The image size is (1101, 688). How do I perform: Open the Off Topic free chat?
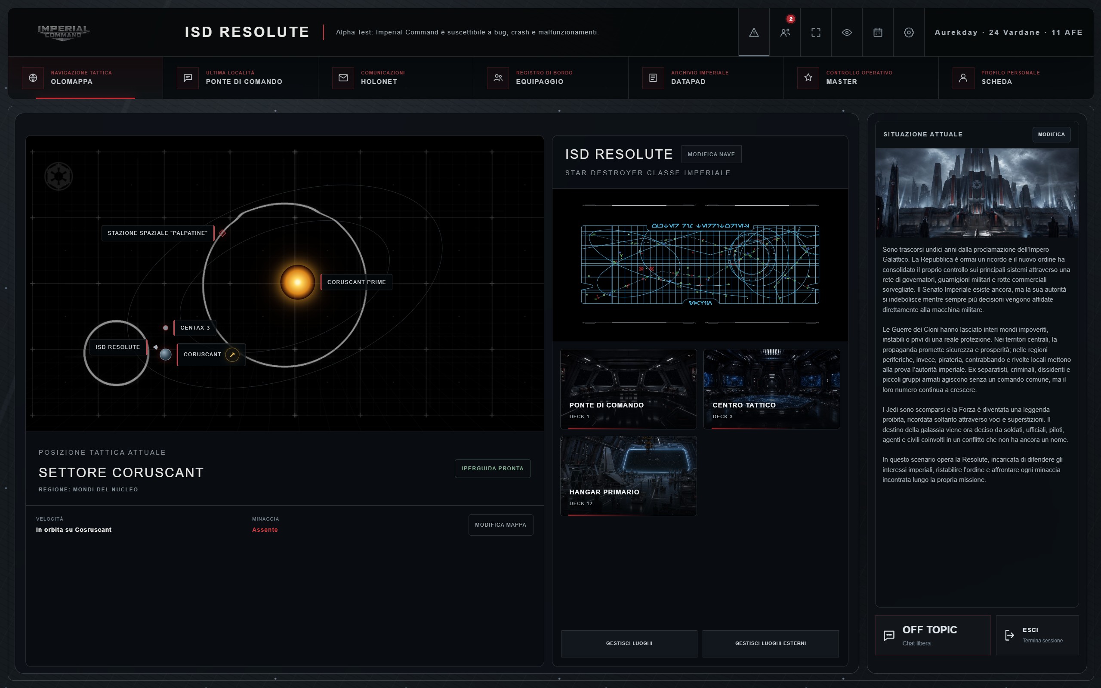pyautogui.click(x=933, y=635)
